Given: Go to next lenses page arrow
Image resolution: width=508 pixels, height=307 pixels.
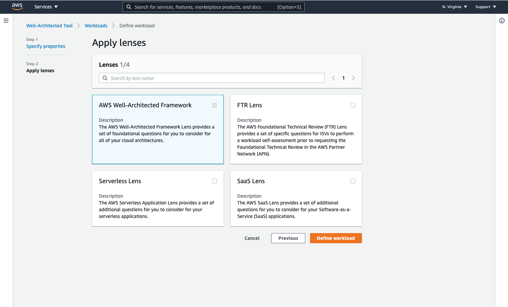Looking at the screenshot, I should 353,78.
